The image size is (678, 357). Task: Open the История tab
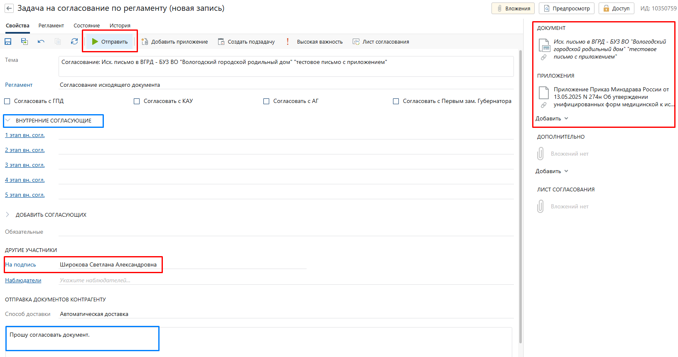coord(120,26)
